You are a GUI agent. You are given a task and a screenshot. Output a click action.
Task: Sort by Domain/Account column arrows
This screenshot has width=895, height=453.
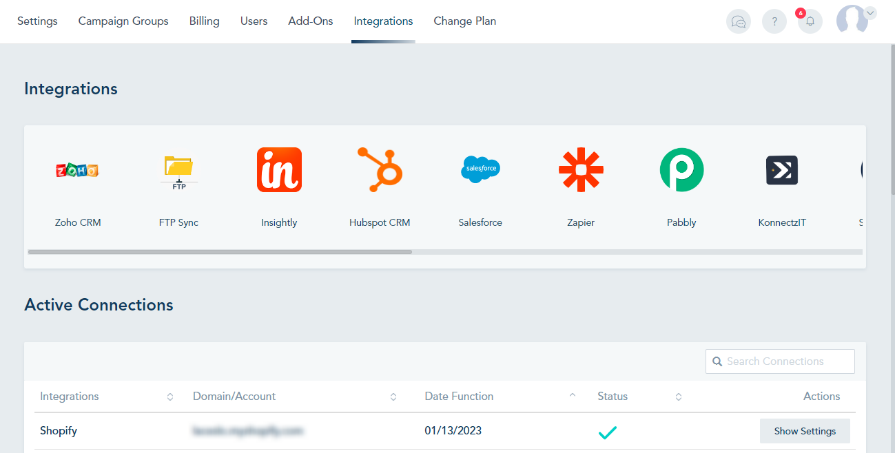(x=393, y=397)
